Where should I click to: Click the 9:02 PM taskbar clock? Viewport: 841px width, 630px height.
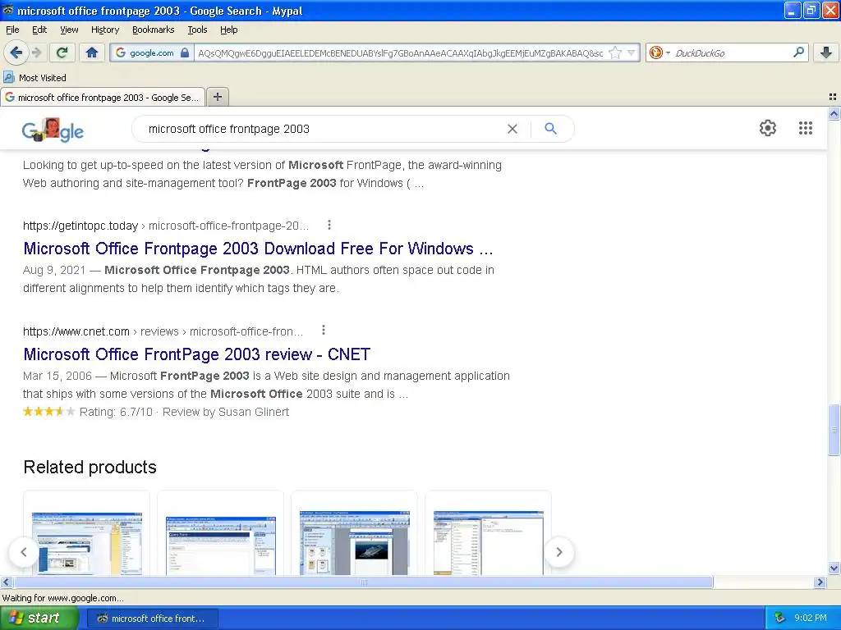811,619
